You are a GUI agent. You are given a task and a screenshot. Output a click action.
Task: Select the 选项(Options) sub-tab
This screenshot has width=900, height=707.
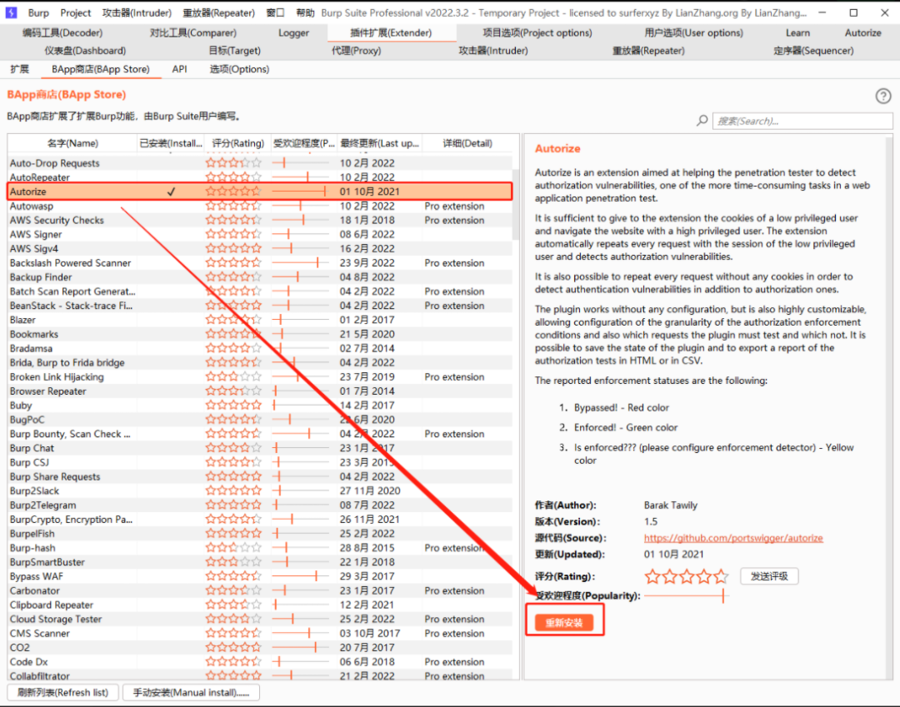(x=239, y=69)
